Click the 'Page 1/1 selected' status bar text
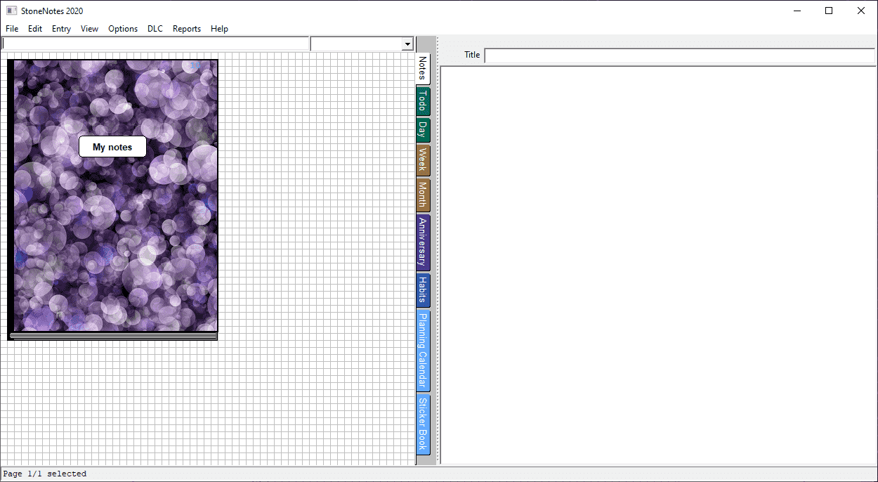The height and width of the screenshot is (482, 878). click(45, 474)
